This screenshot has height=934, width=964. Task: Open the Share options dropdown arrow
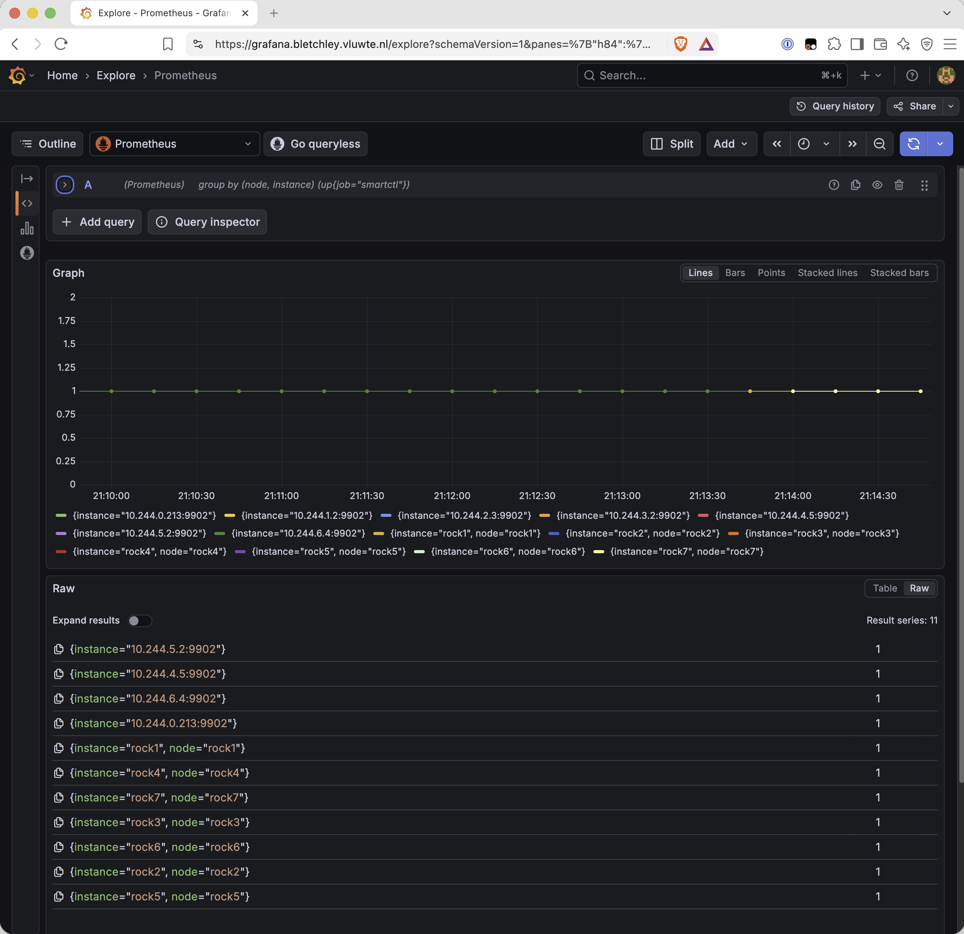point(951,106)
